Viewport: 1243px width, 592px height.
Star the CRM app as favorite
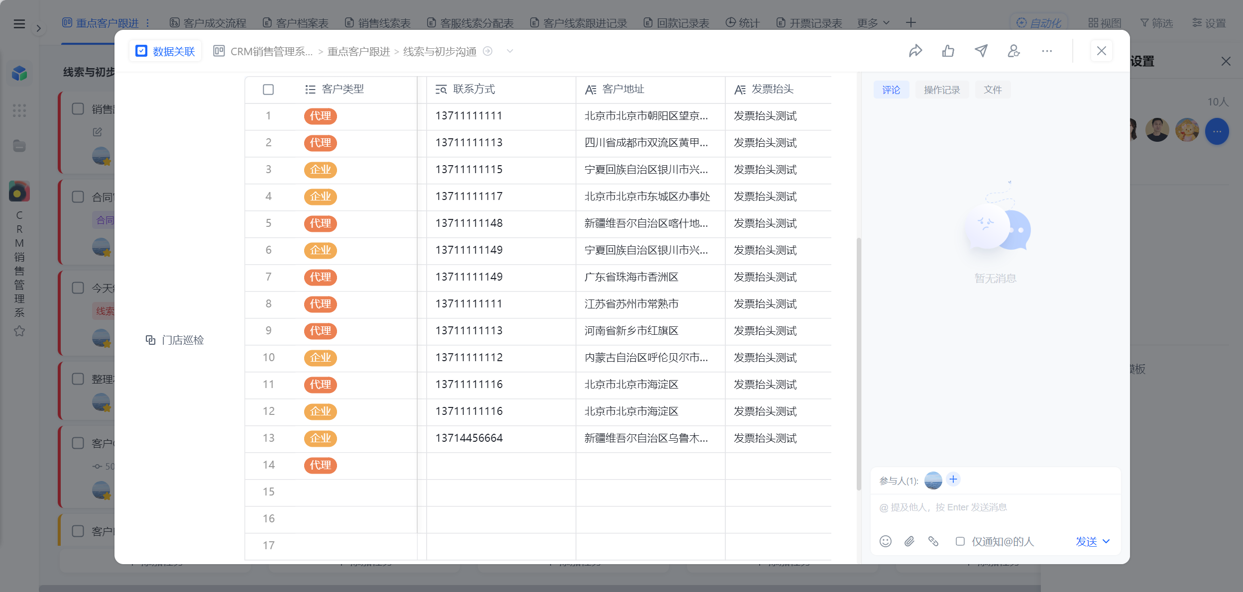(x=19, y=331)
